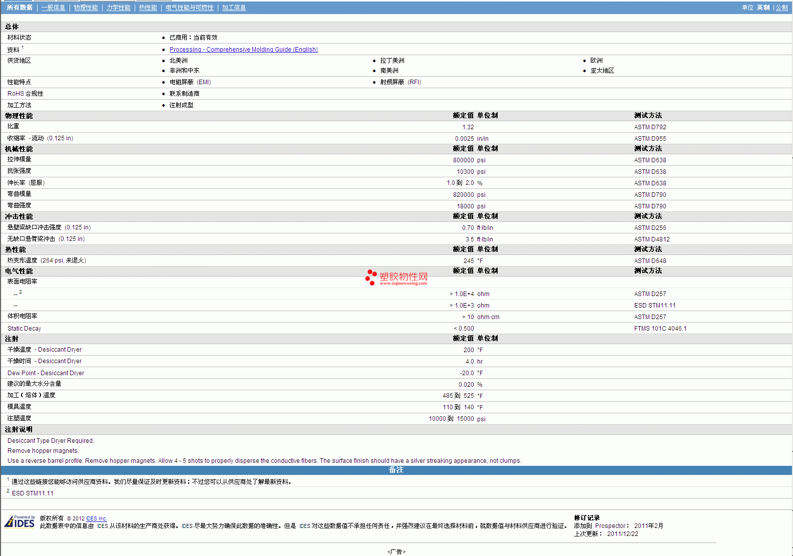Viewport: 793px width, 556px height.
Task: Open the 电气性能与可燃性 tab
Action: coord(189,8)
